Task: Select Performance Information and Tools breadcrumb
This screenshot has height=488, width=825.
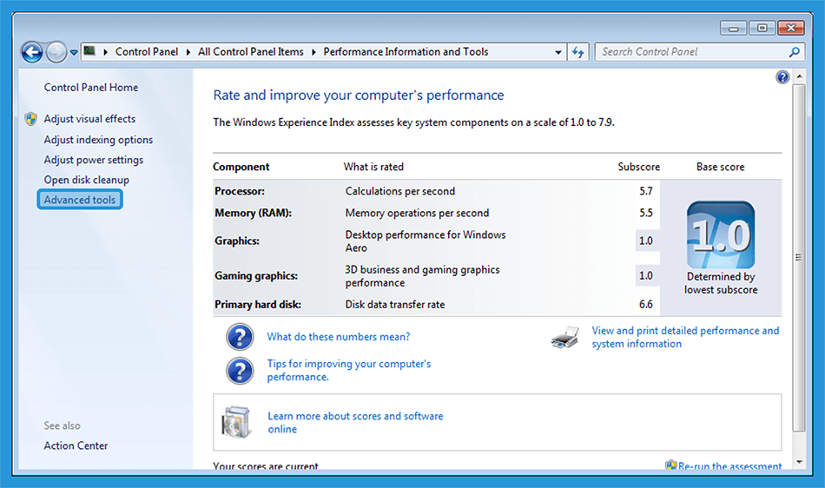Action: click(406, 51)
